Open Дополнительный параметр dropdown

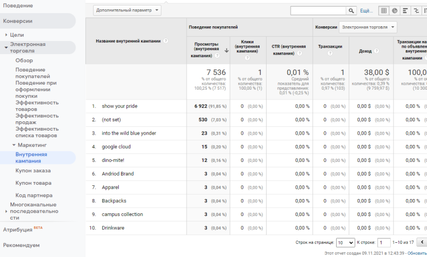(x=128, y=10)
